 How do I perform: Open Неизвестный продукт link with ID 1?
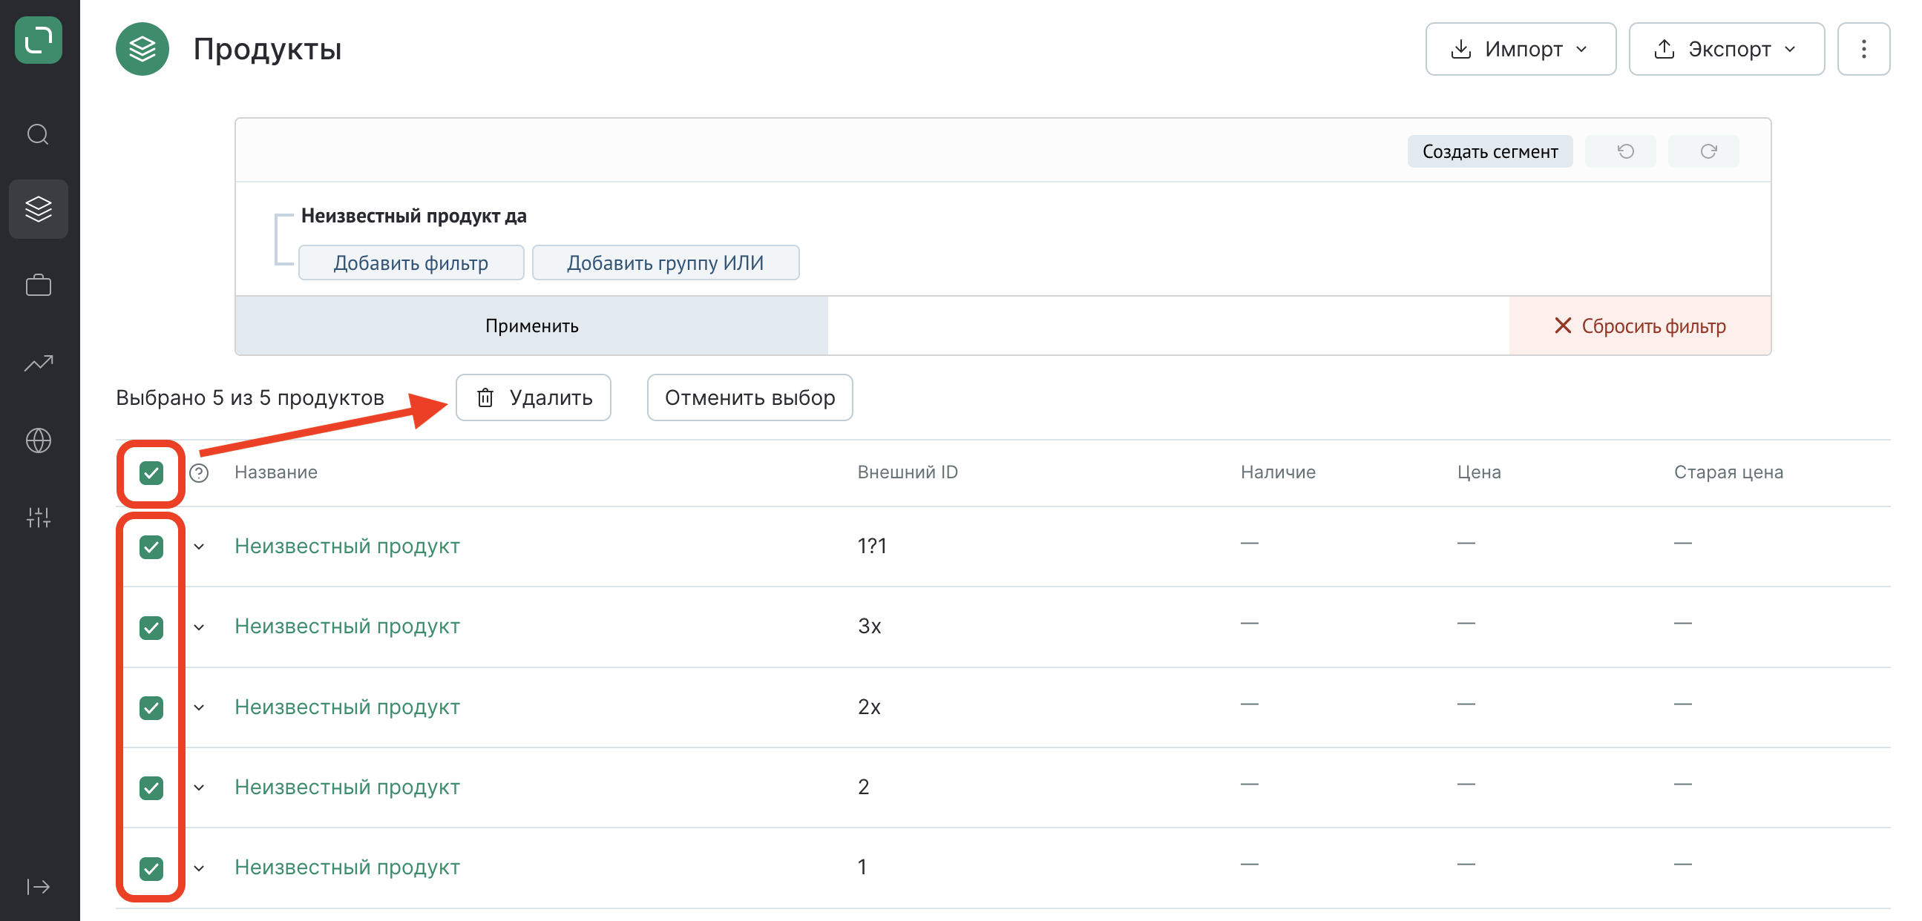pyautogui.click(x=347, y=868)
